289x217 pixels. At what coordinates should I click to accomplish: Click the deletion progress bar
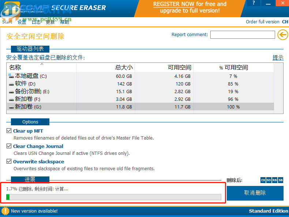pyautogui.click(x=114, y=197)
